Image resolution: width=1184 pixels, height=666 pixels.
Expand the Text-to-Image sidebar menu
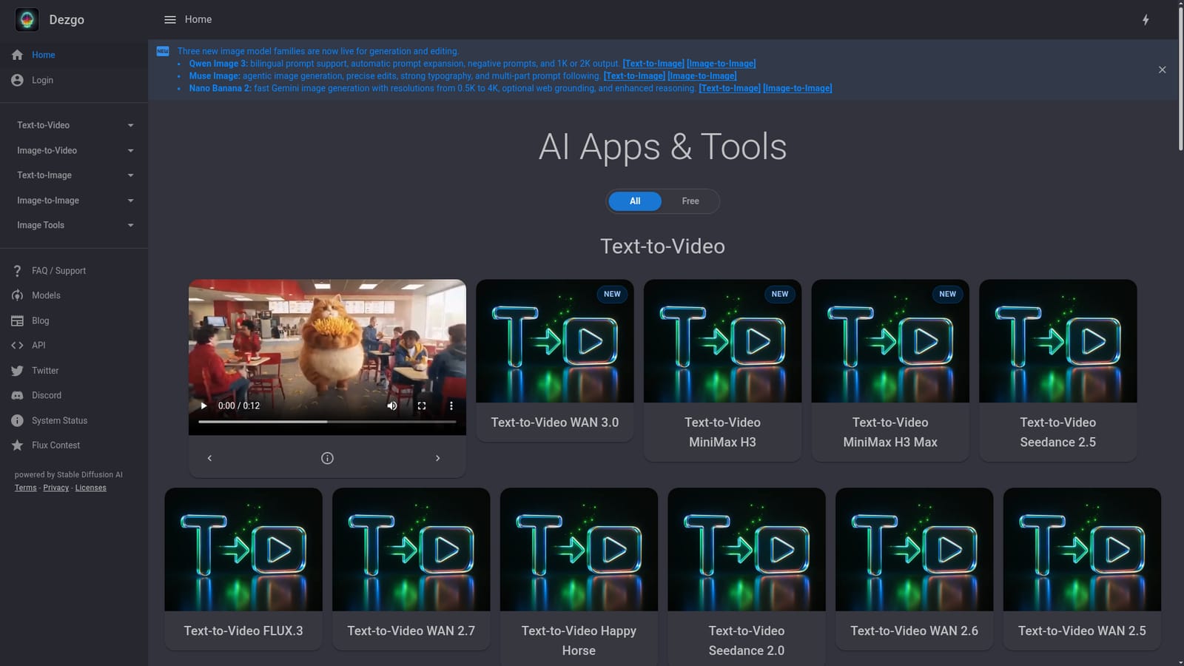(x=74, y=175)
